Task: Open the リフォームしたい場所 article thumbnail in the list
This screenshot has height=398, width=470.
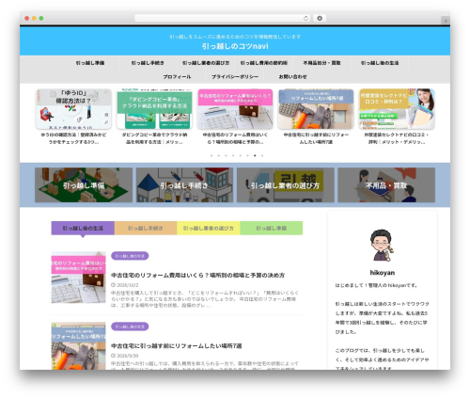Action: coord(78,346)
